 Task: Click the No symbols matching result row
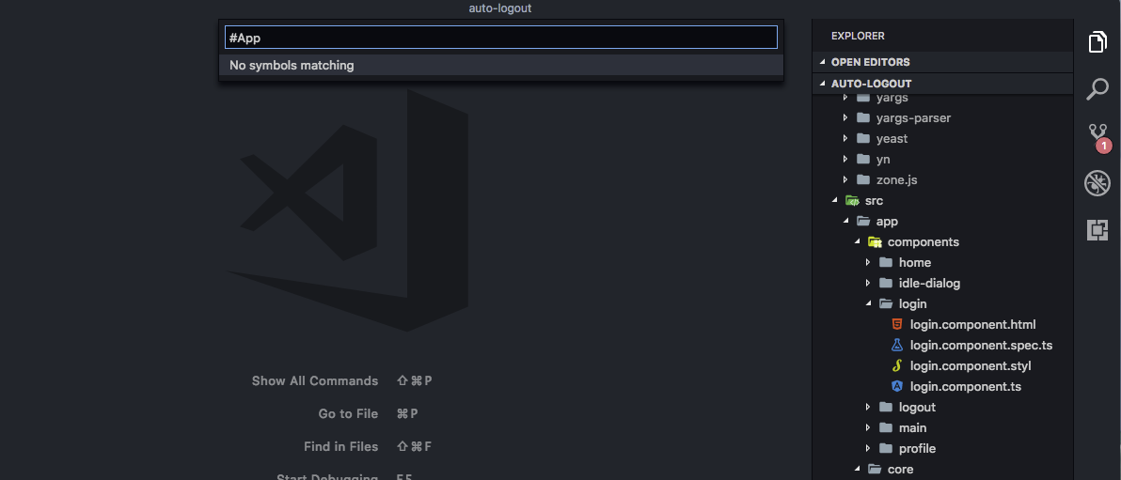pos(501,65)
